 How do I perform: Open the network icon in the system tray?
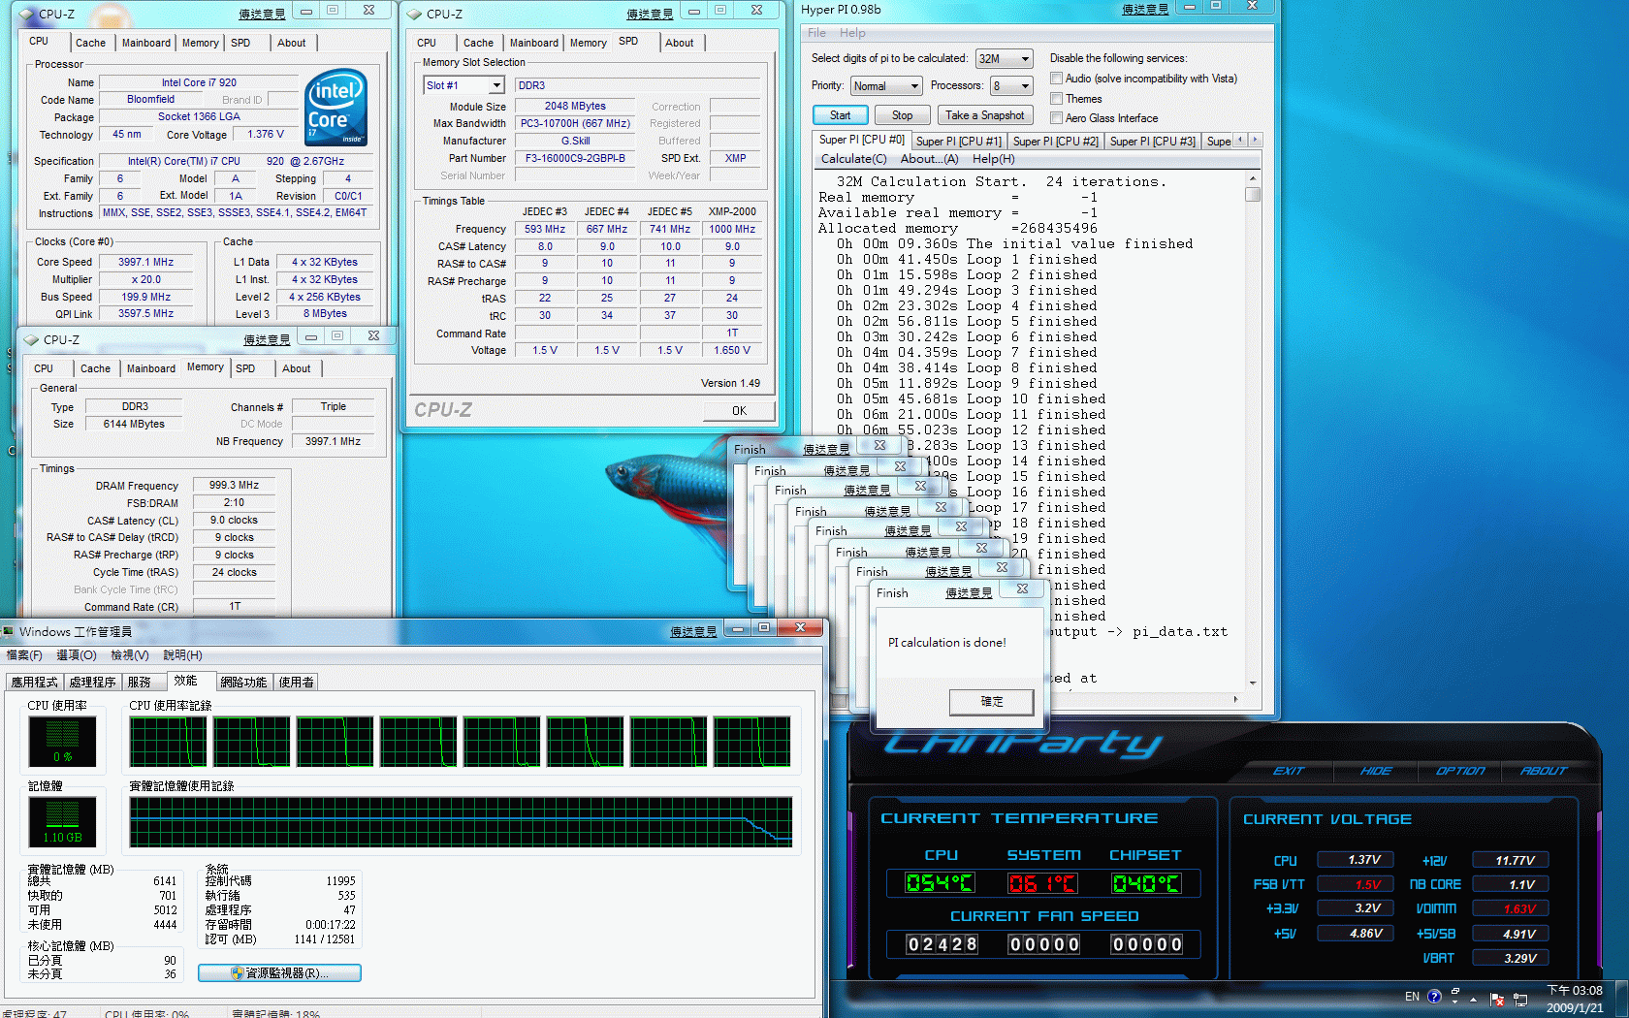[1520, 999]
